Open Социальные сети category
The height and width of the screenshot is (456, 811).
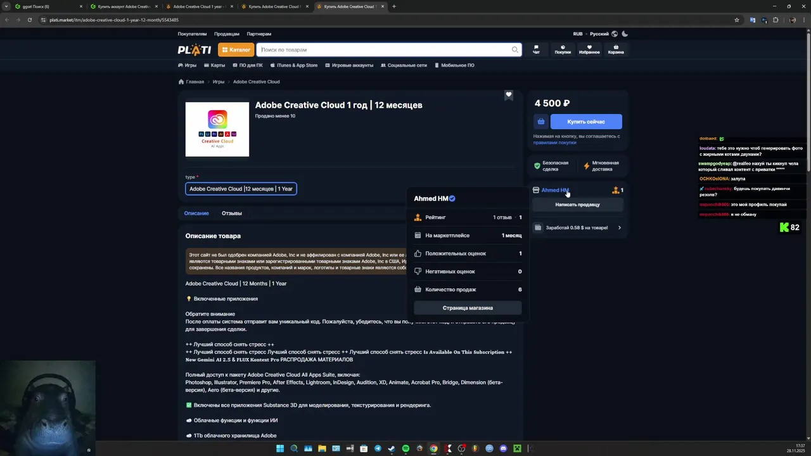404,65
